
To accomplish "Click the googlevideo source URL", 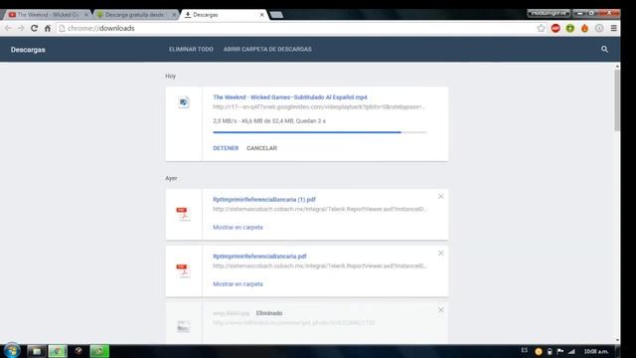I will tap(319, 107).
